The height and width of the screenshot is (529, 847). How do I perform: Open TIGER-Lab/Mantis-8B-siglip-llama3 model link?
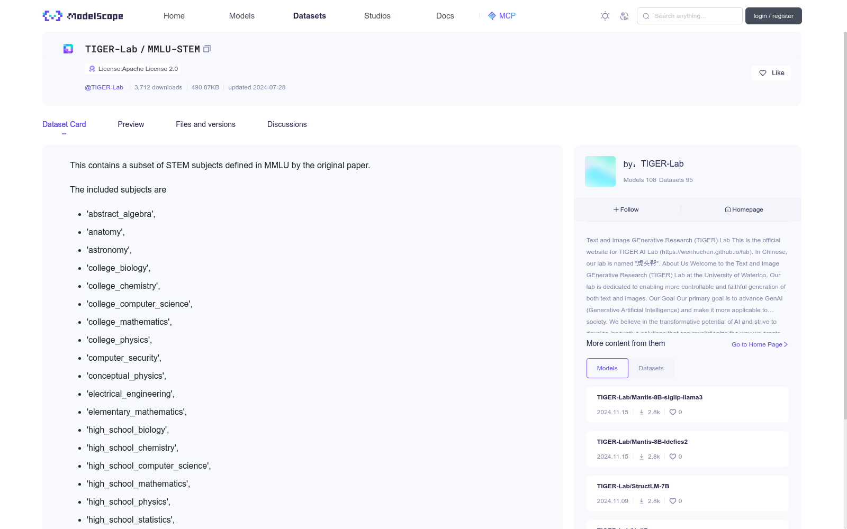650,397
